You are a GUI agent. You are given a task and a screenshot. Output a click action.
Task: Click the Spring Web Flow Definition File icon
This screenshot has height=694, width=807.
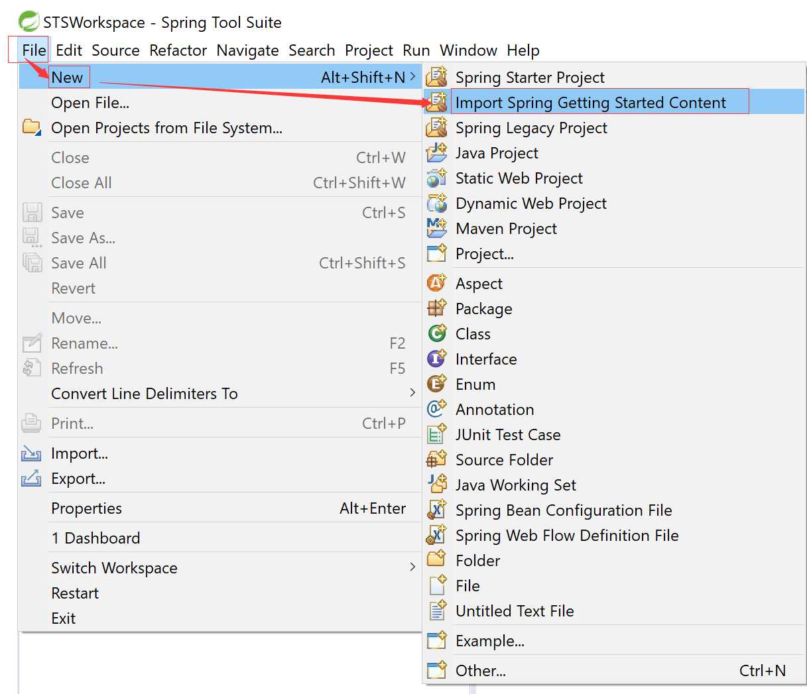point(436,535)
